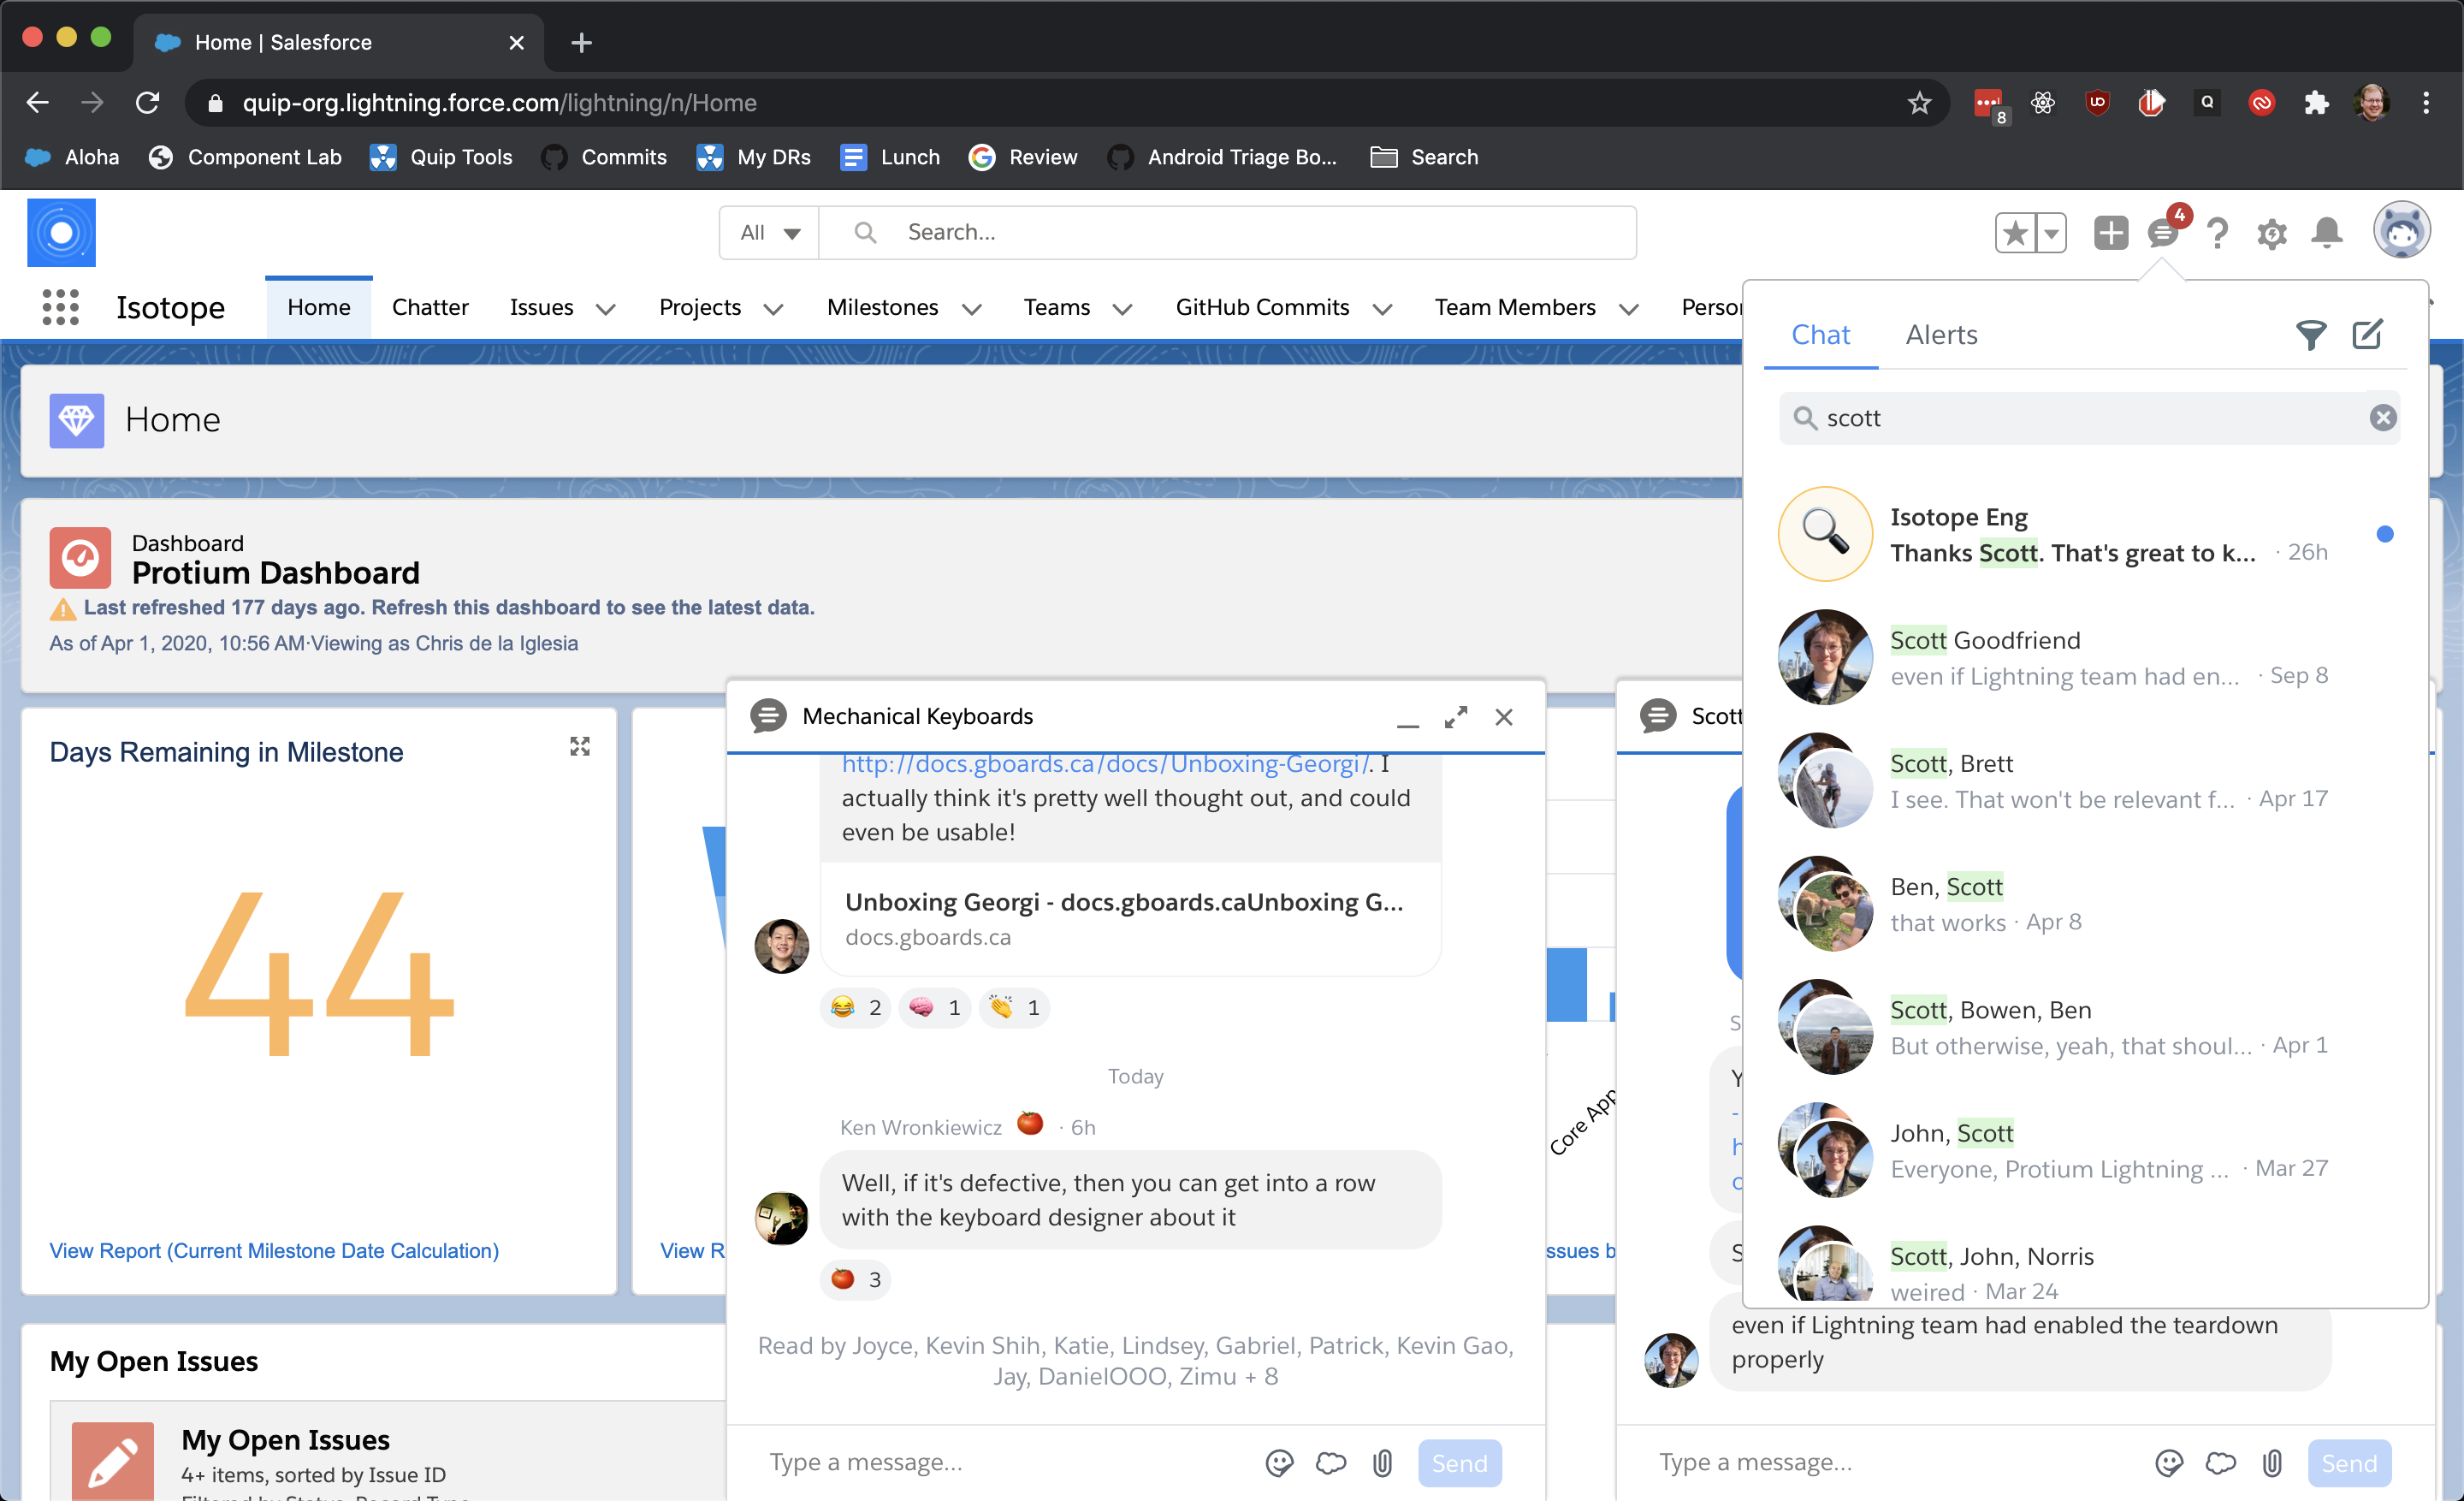Open Chrome extensions puzzle icon
The width and height of the screenshot is (2464, 1501).
tap(2316, 102)
